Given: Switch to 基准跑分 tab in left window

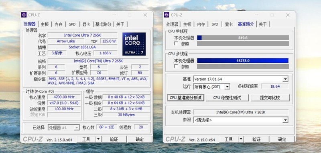Looking at the screenshot, I should click(x=103, y=24).
